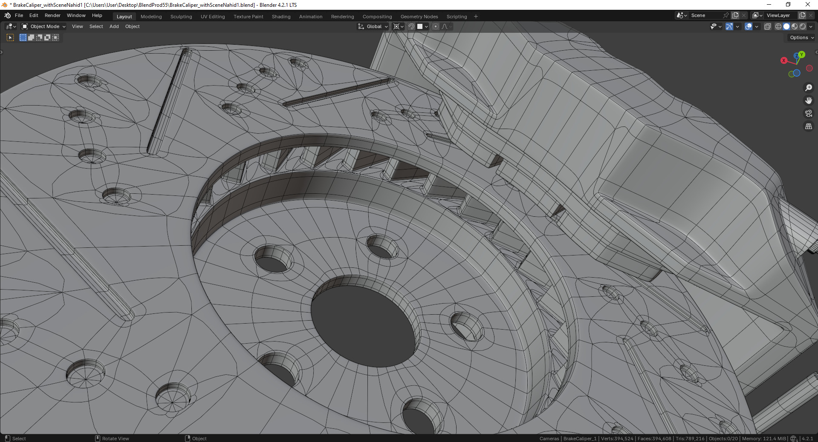Screen dimensions: 818x442
Task: Delete the current scene X icon
Action: coord(744,15)
